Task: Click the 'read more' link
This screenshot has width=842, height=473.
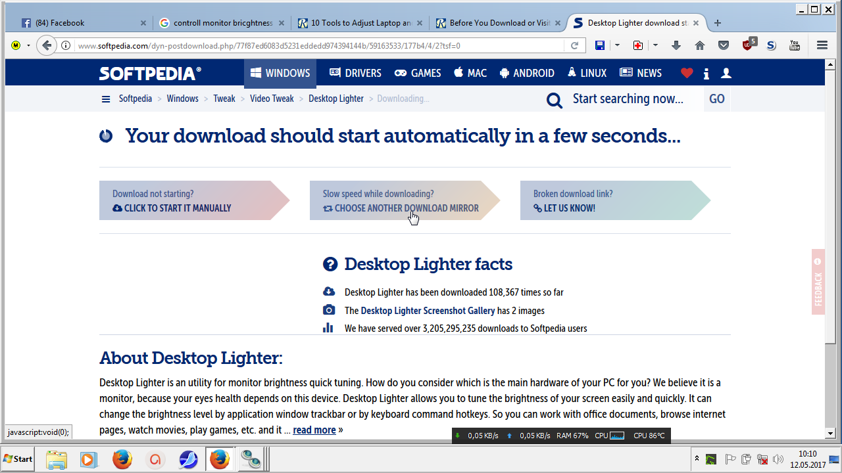Action: [314, 430]
